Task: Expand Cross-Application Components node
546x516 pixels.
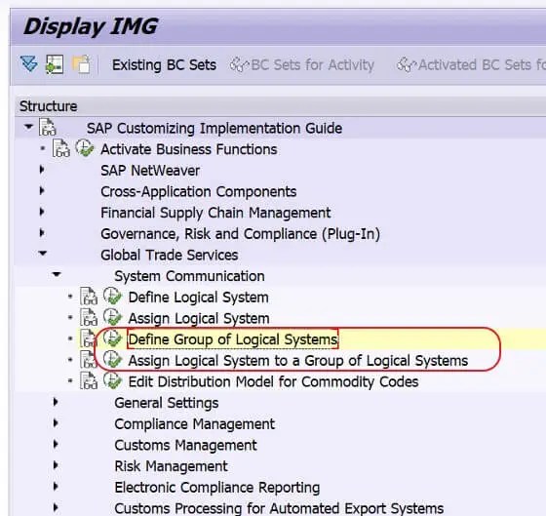Action: click(42, 190)
